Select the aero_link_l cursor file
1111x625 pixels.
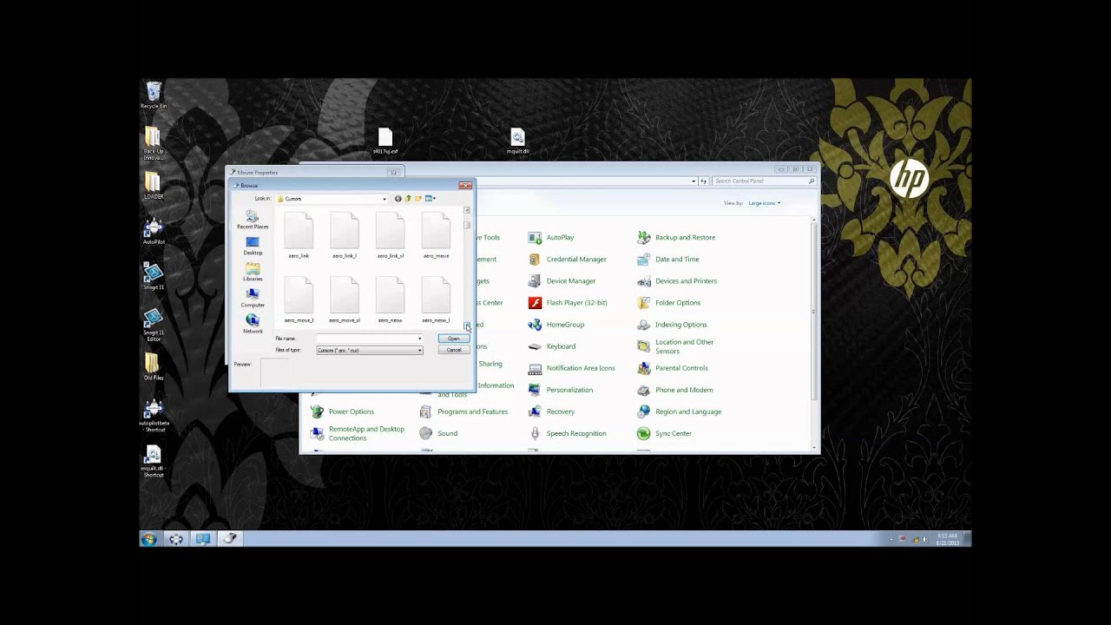coord(345,235)
